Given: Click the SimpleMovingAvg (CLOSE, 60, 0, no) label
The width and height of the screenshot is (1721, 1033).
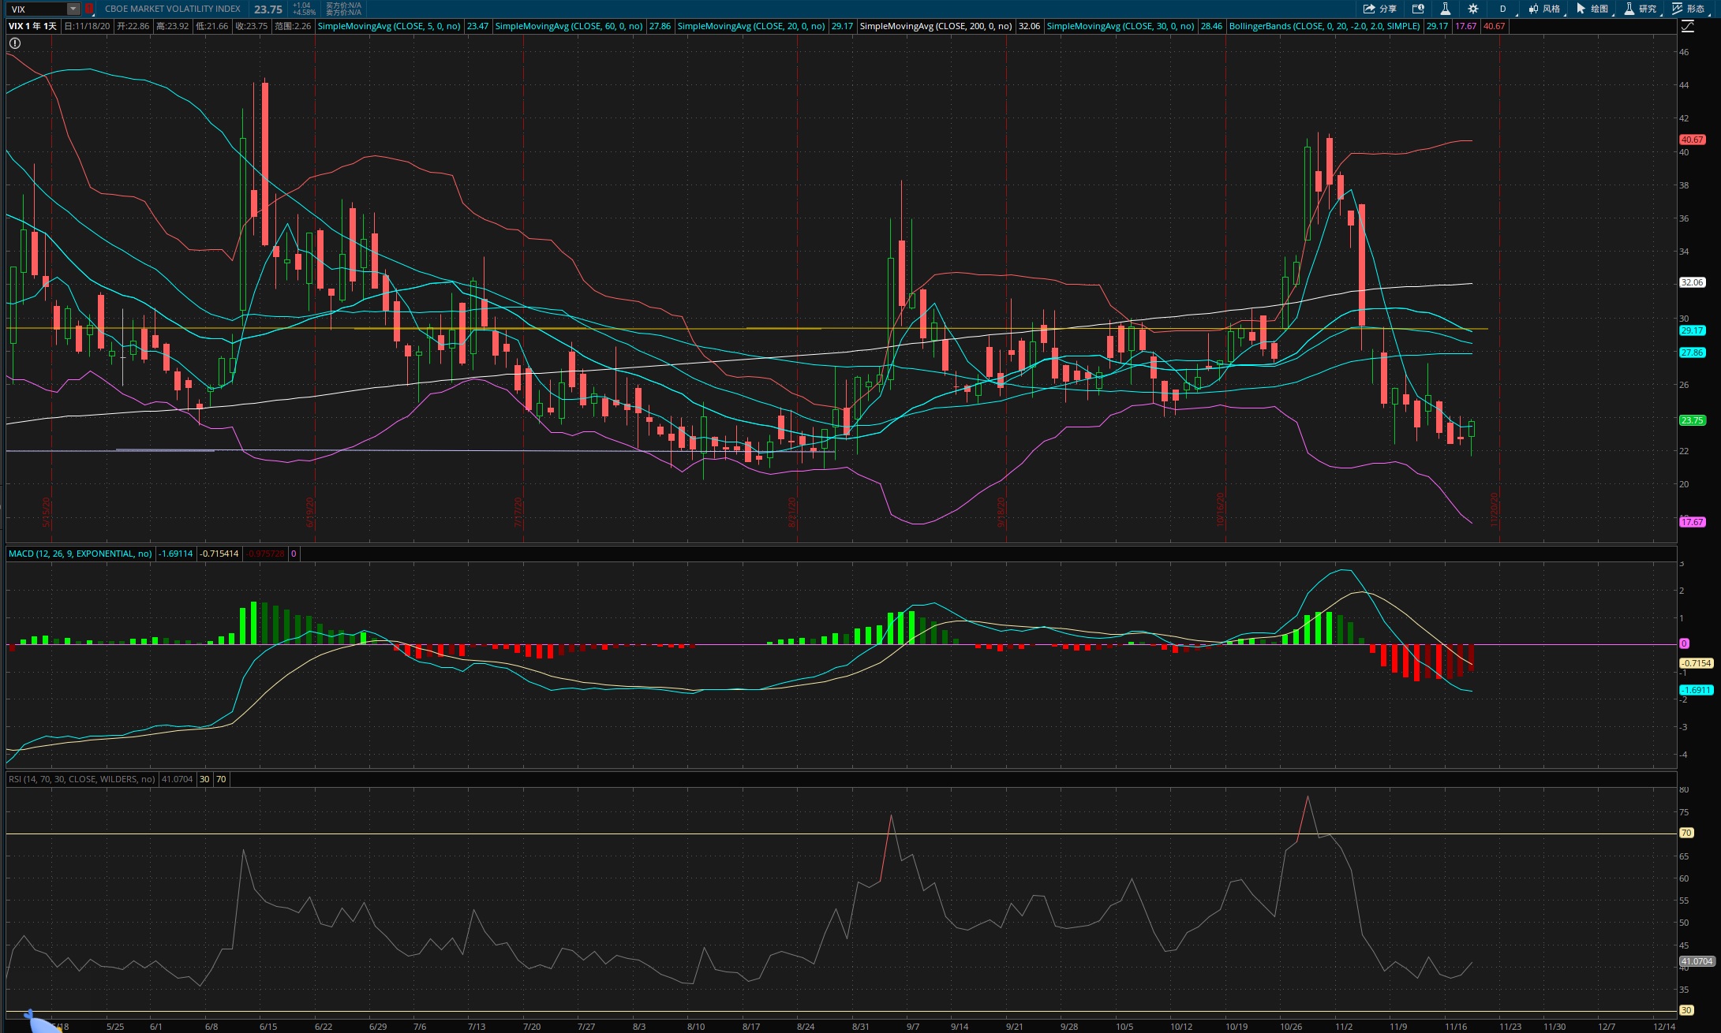Looking at the screenshot, I should [569, 26].
